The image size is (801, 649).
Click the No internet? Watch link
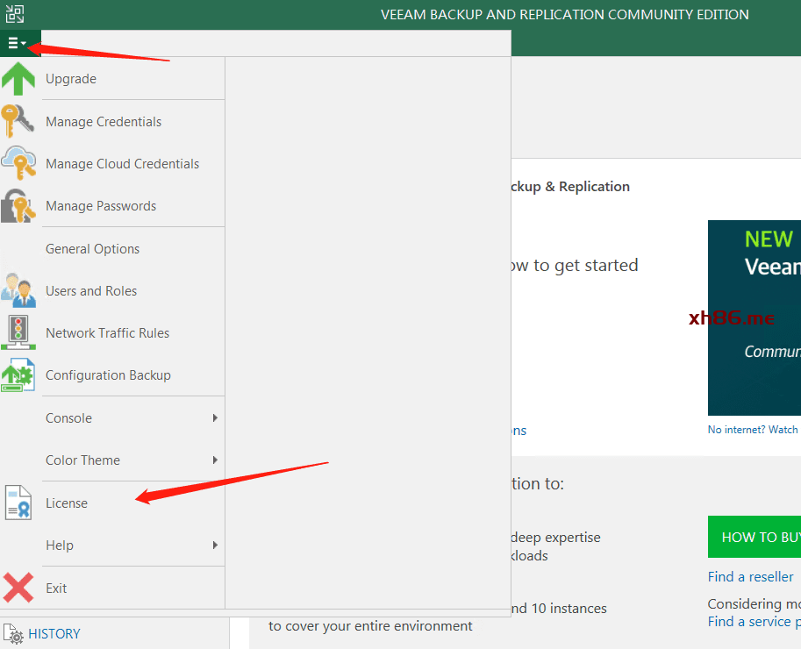coord(753,430)
